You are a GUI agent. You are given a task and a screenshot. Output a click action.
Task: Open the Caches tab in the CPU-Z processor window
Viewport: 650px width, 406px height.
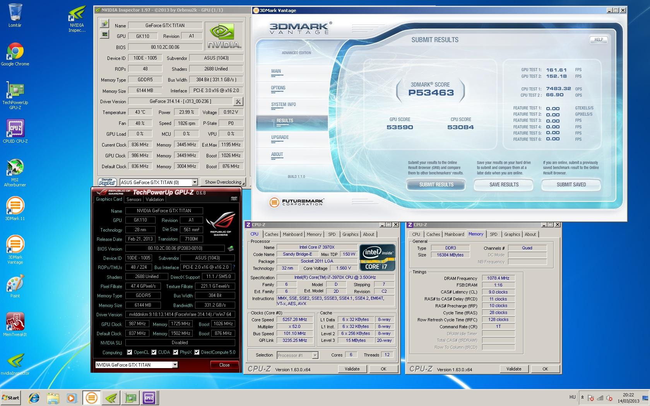[x=271, y=234]
